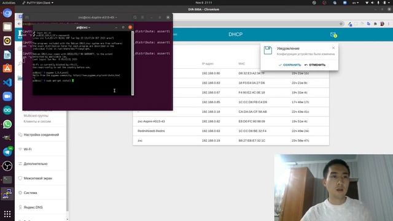Open the clock and calendar in the top bar
This screenshot has height=221, width=393.
203,2
